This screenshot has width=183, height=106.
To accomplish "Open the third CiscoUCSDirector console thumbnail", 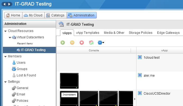I will click(108, 98).
